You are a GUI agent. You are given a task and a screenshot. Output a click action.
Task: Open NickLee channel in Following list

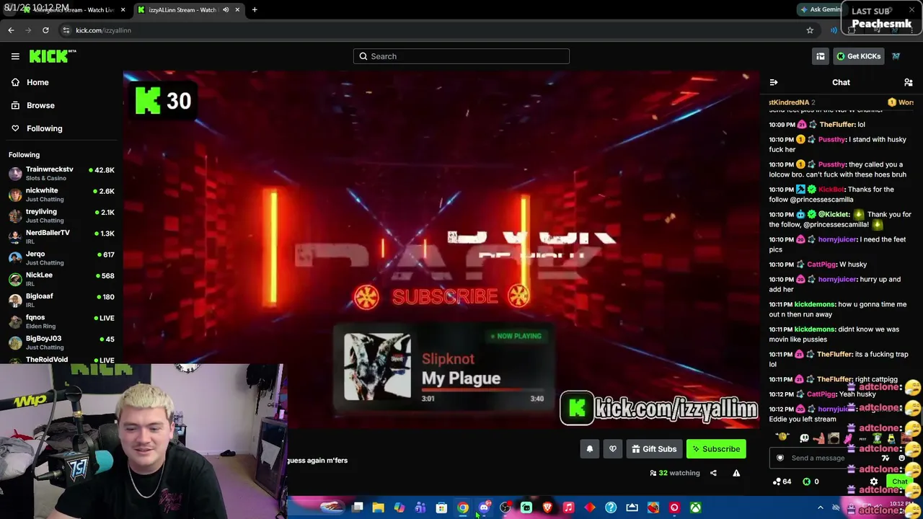coord(61,279)
